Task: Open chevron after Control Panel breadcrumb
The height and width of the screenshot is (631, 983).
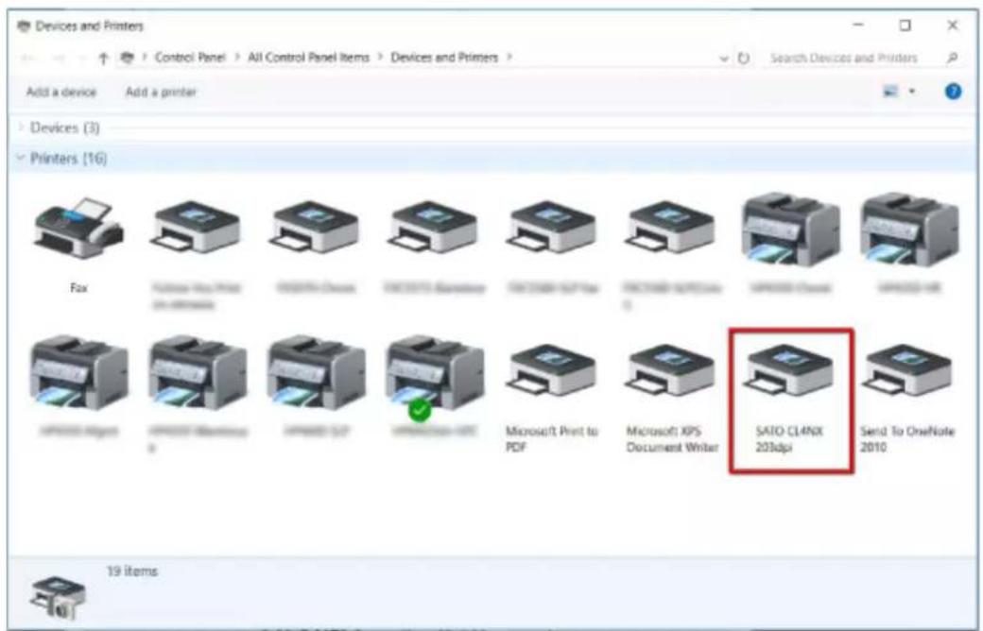Action: 237,57
